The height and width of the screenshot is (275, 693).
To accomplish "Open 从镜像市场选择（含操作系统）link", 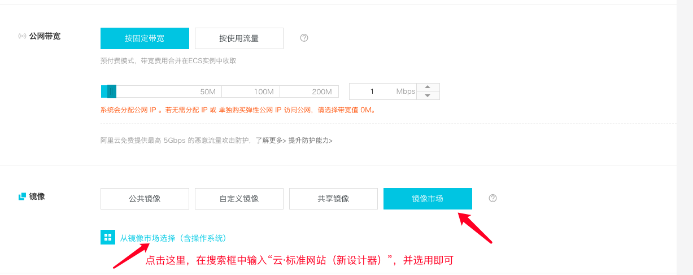I will [x=173, y=238].
